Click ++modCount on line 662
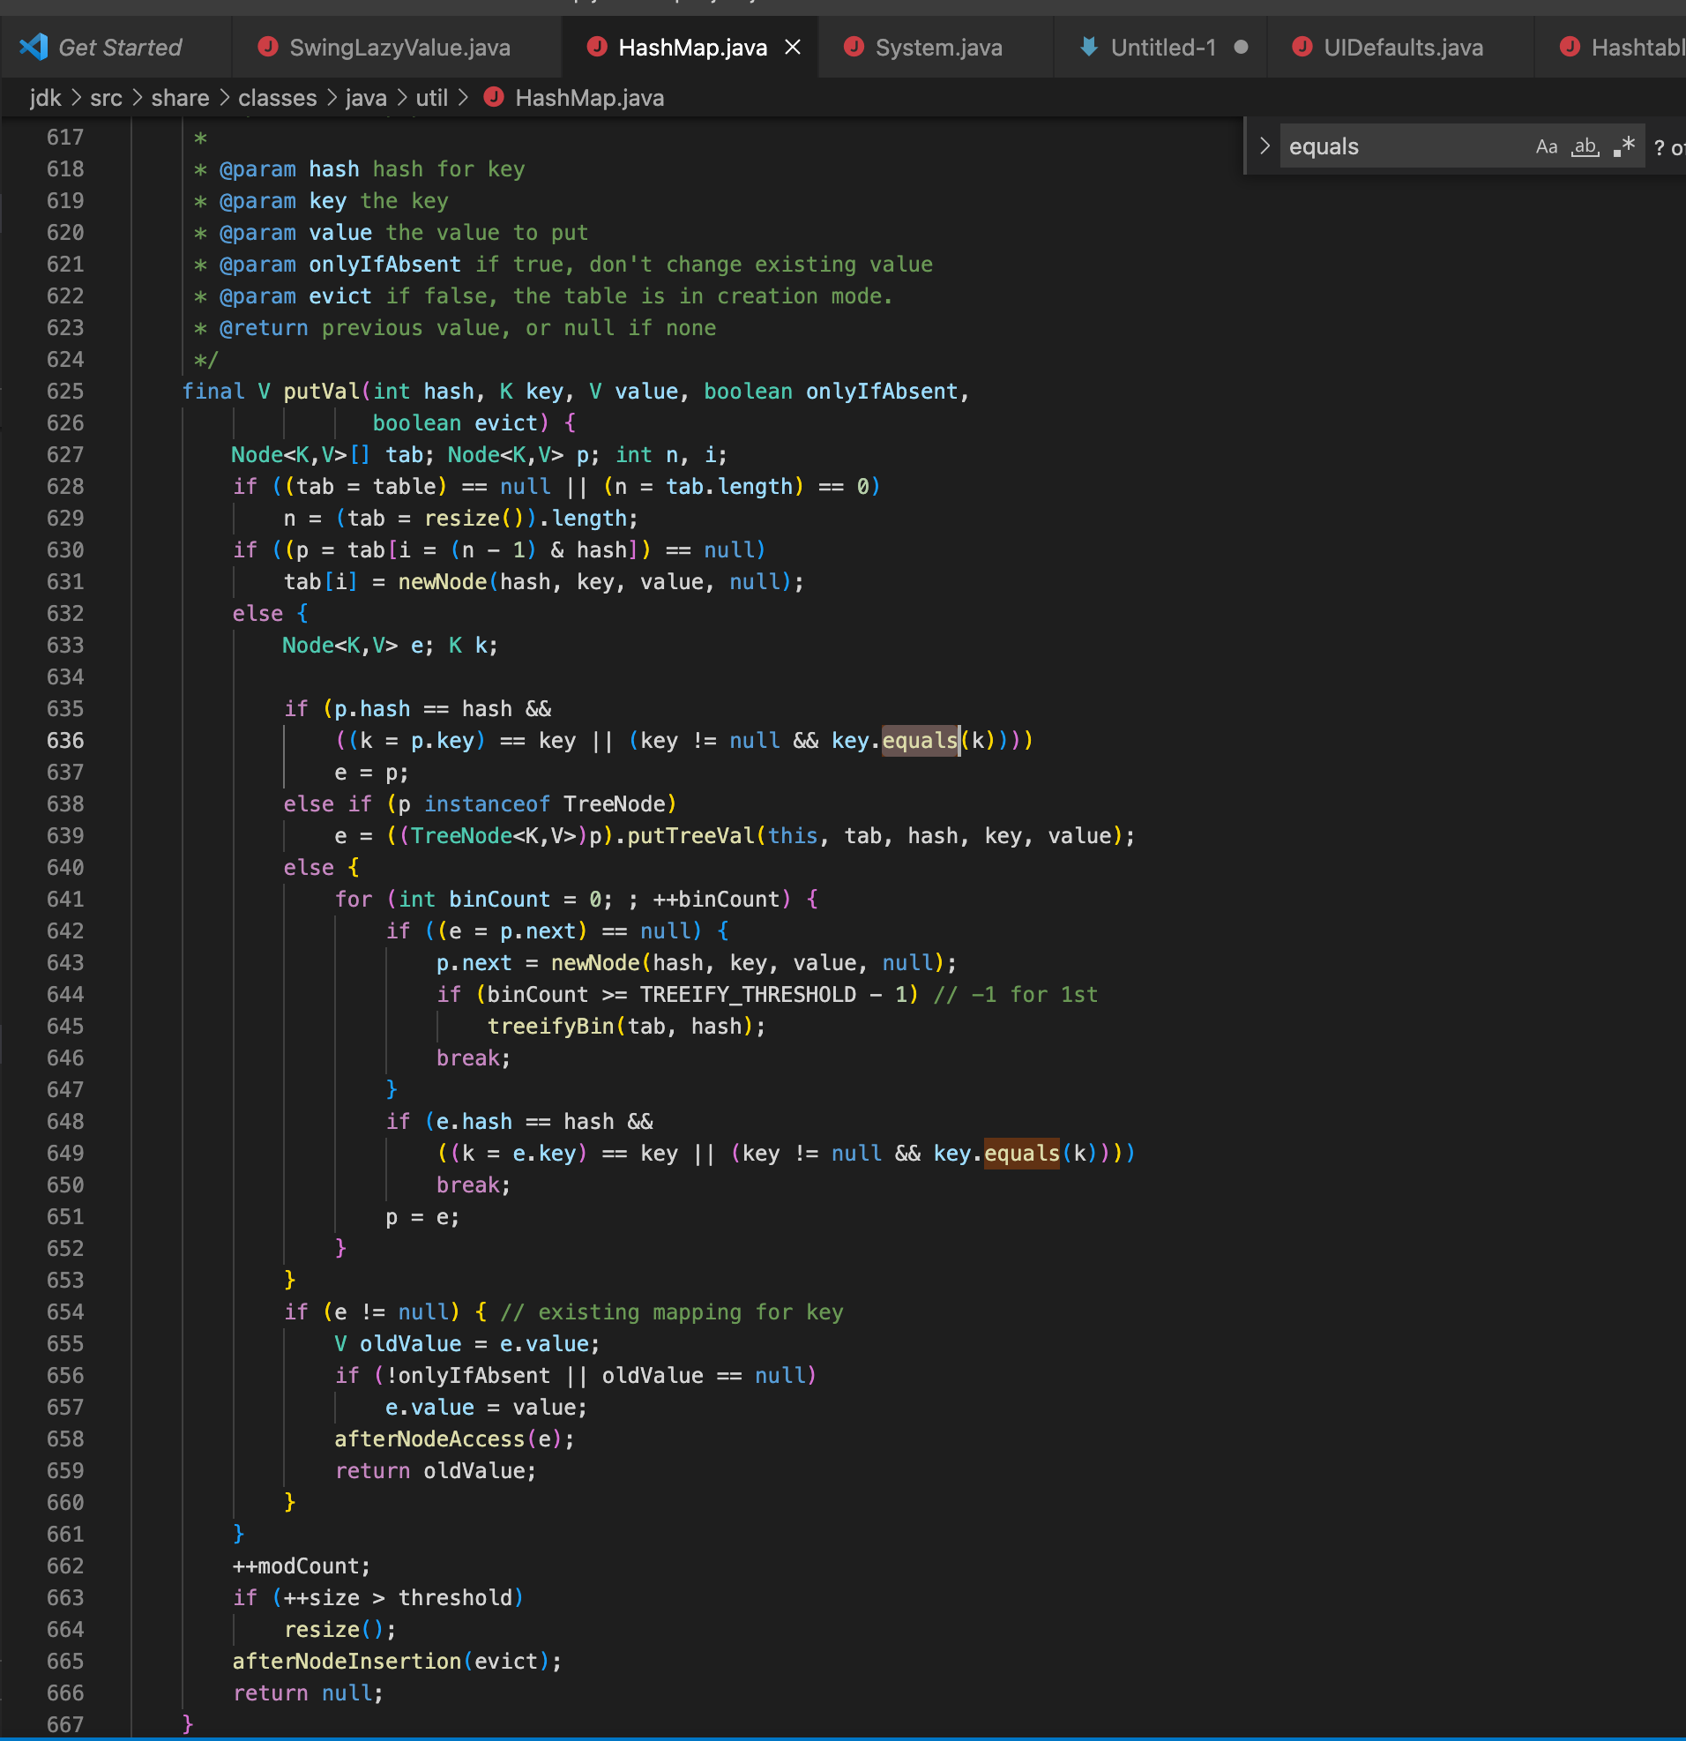The width and height of the screenshot is (1686, 1741). coord(296,1567)
